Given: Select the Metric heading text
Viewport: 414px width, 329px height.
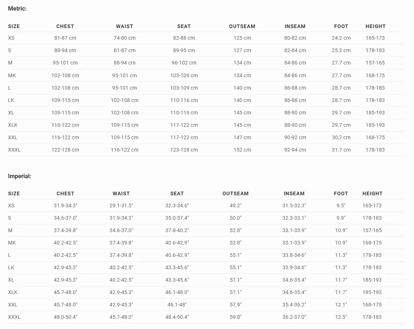Looking at the screenshot, I should pos(17,8).
